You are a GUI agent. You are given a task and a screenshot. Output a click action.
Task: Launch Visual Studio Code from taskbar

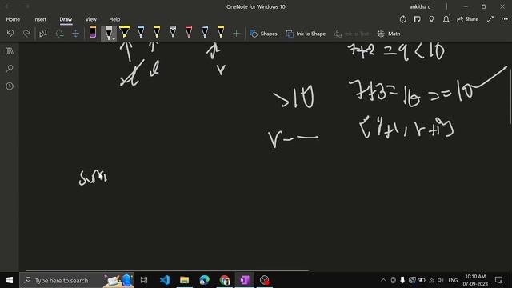165,280
